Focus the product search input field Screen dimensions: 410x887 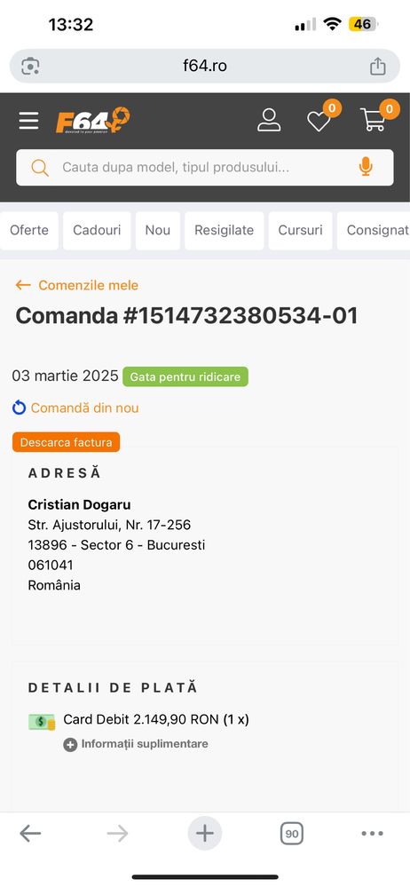coord(205,168)
